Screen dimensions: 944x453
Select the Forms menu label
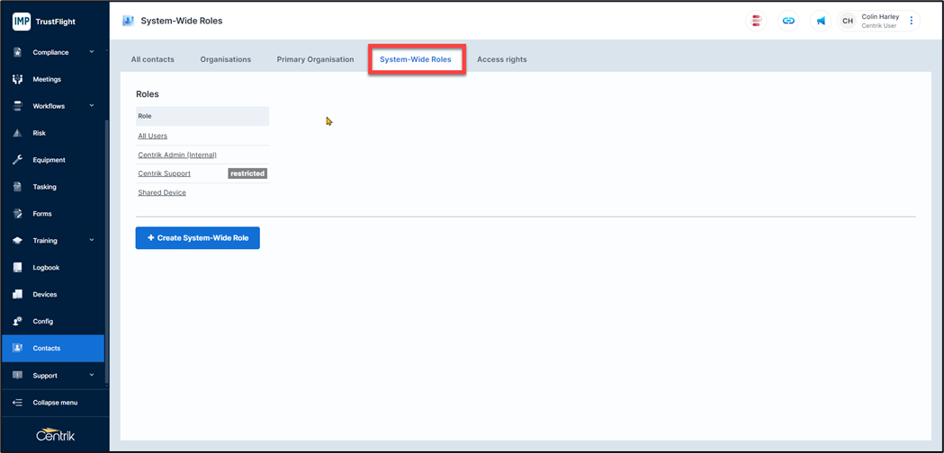click(42, 214)
